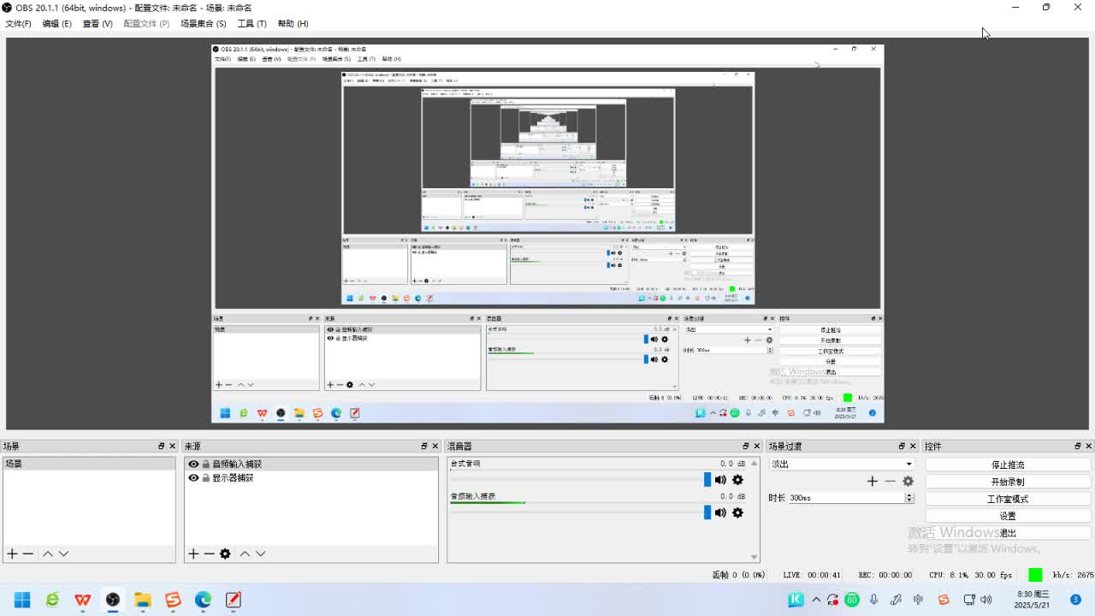The width and height of the screenshot is (1095, 616).
Task: Move the selected source down
Action: click(260, 554)
